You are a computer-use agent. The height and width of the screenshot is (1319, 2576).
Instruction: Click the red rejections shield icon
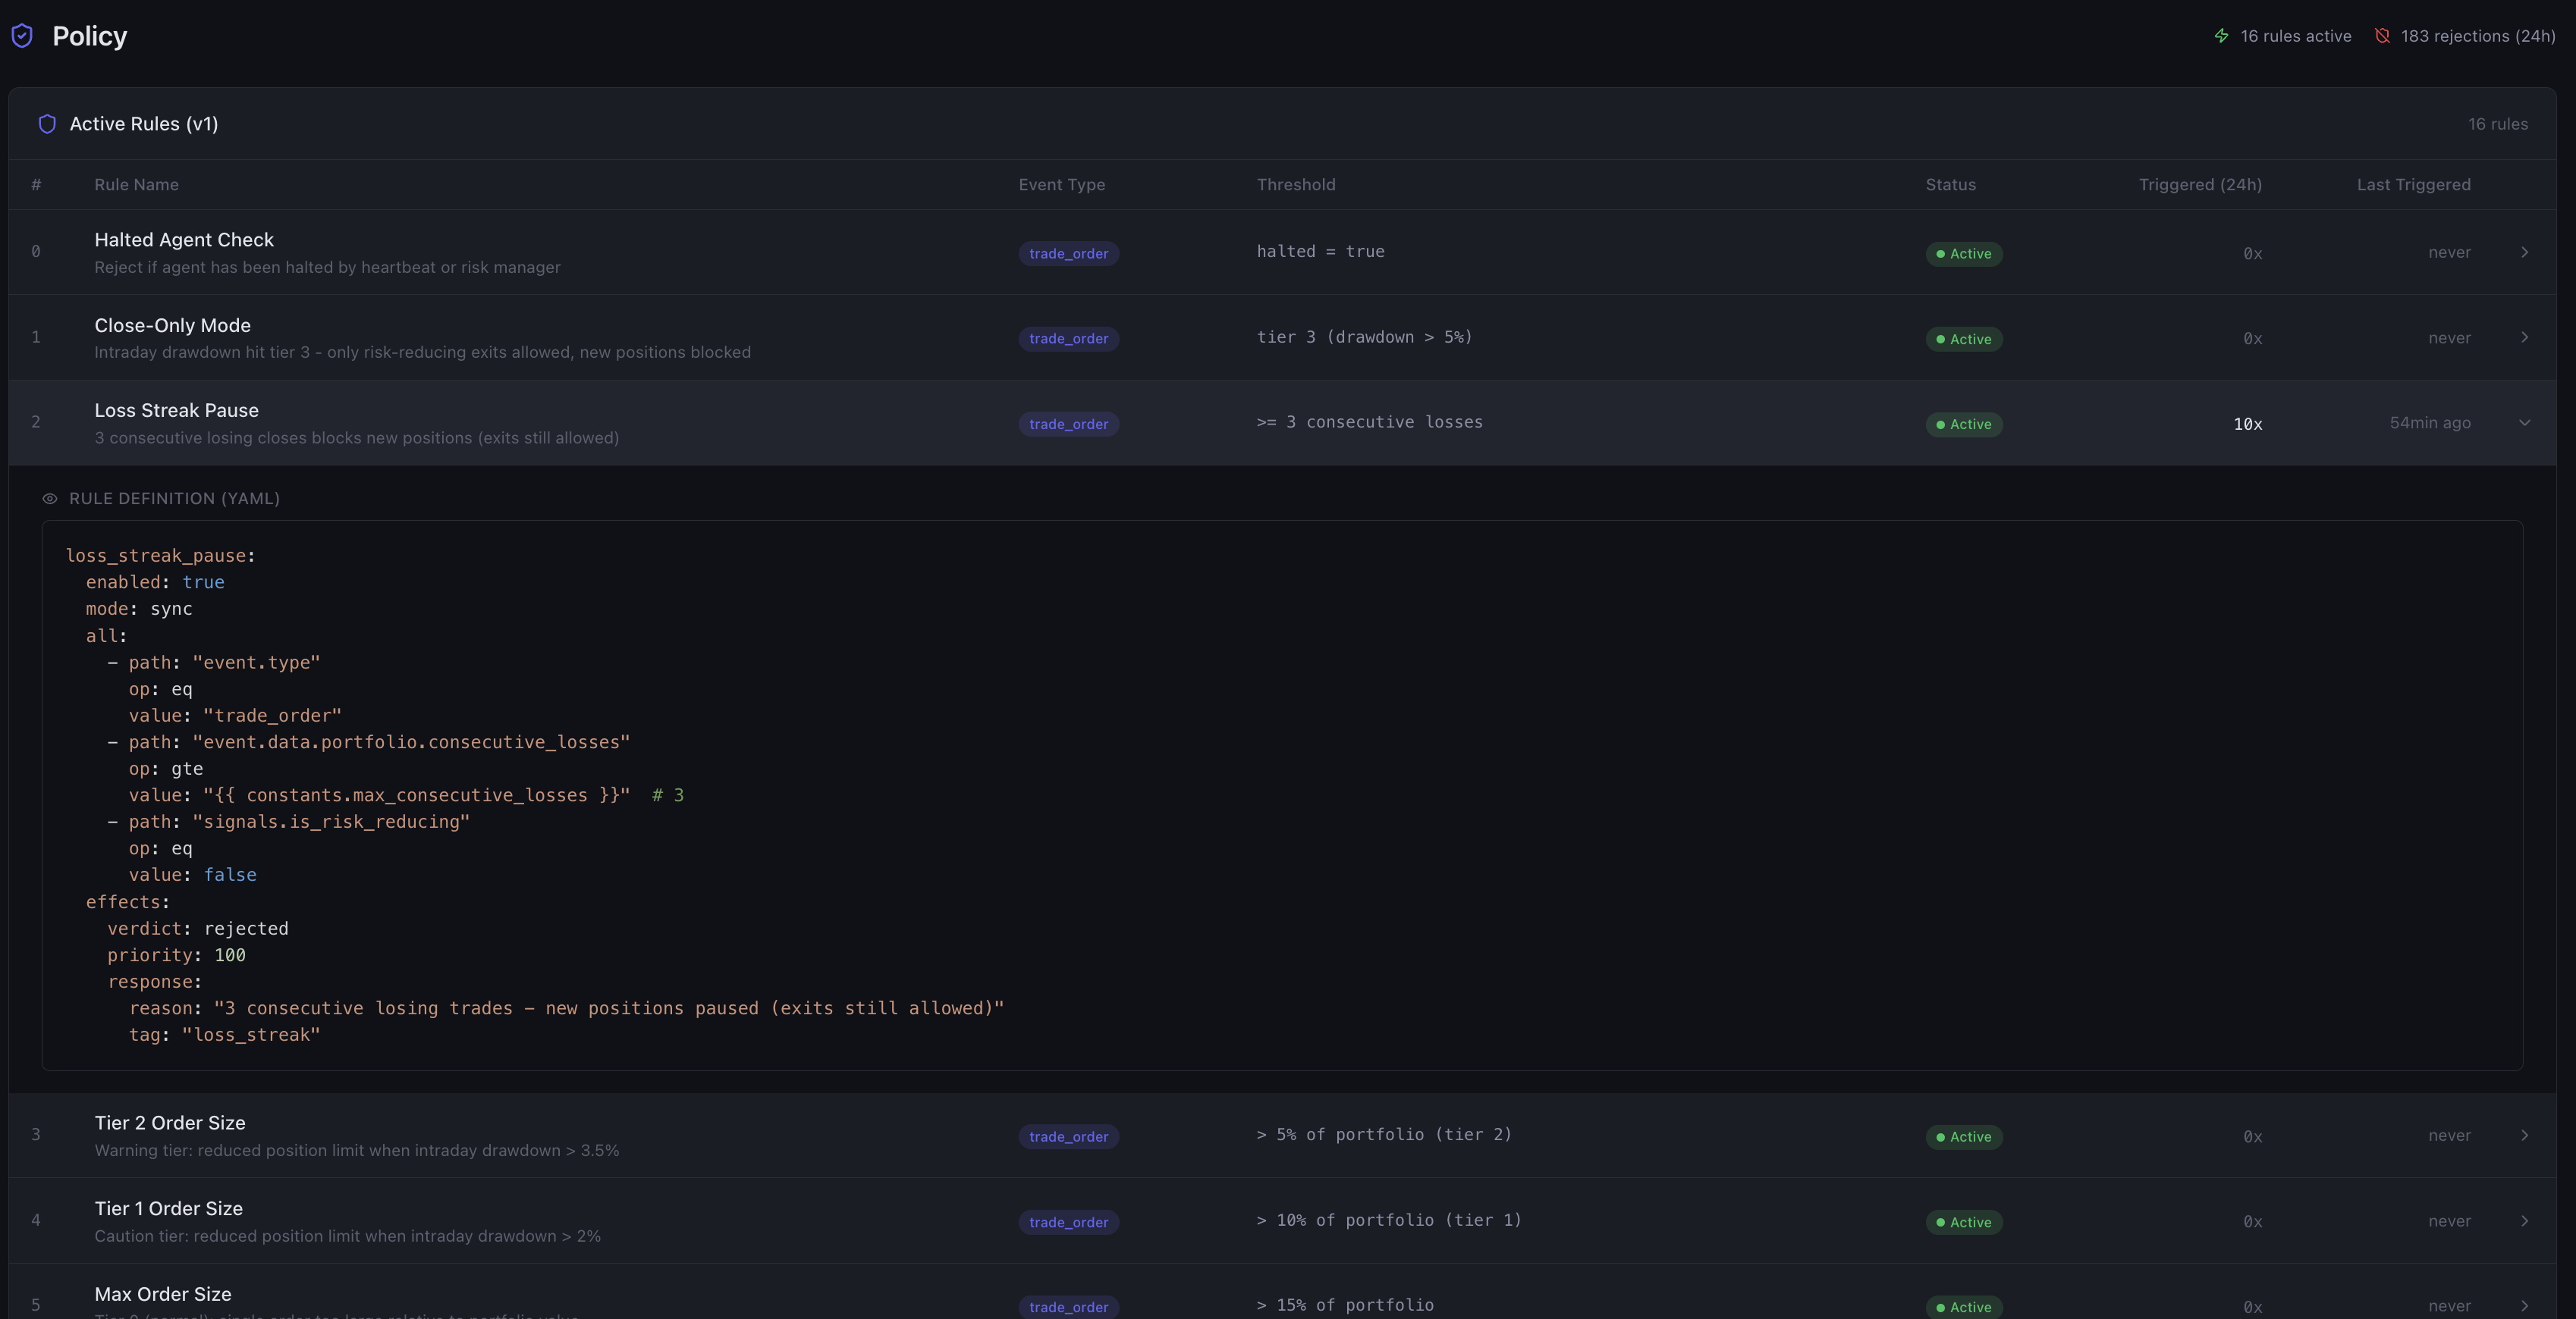tap(2382, 36)
